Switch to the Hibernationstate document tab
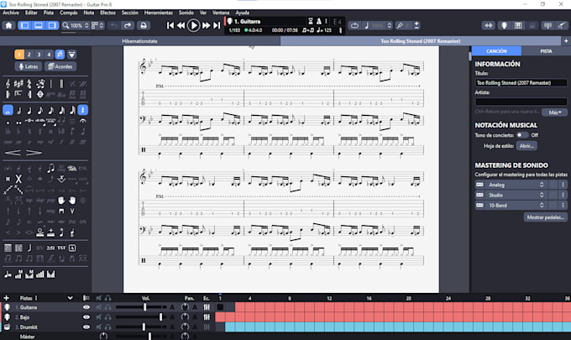The width and height of the screenshot is (571, 340). 140,41
